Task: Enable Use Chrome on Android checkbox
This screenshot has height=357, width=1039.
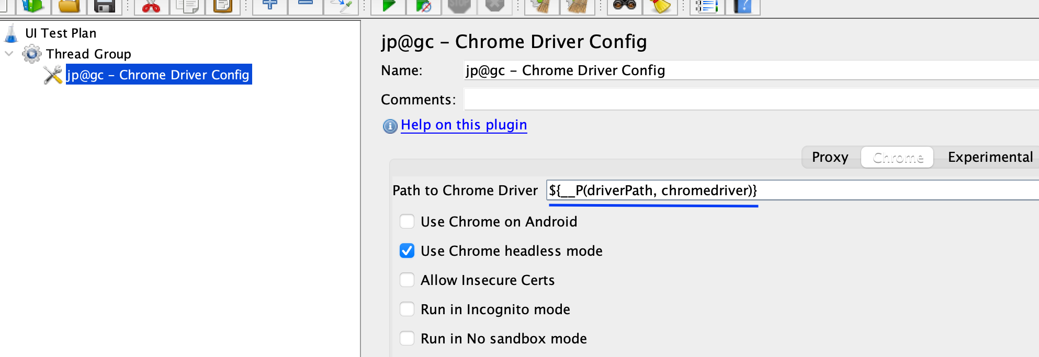Action: 407,221
